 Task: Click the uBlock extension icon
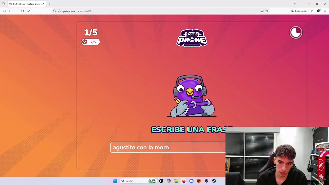tap(318, 11)
